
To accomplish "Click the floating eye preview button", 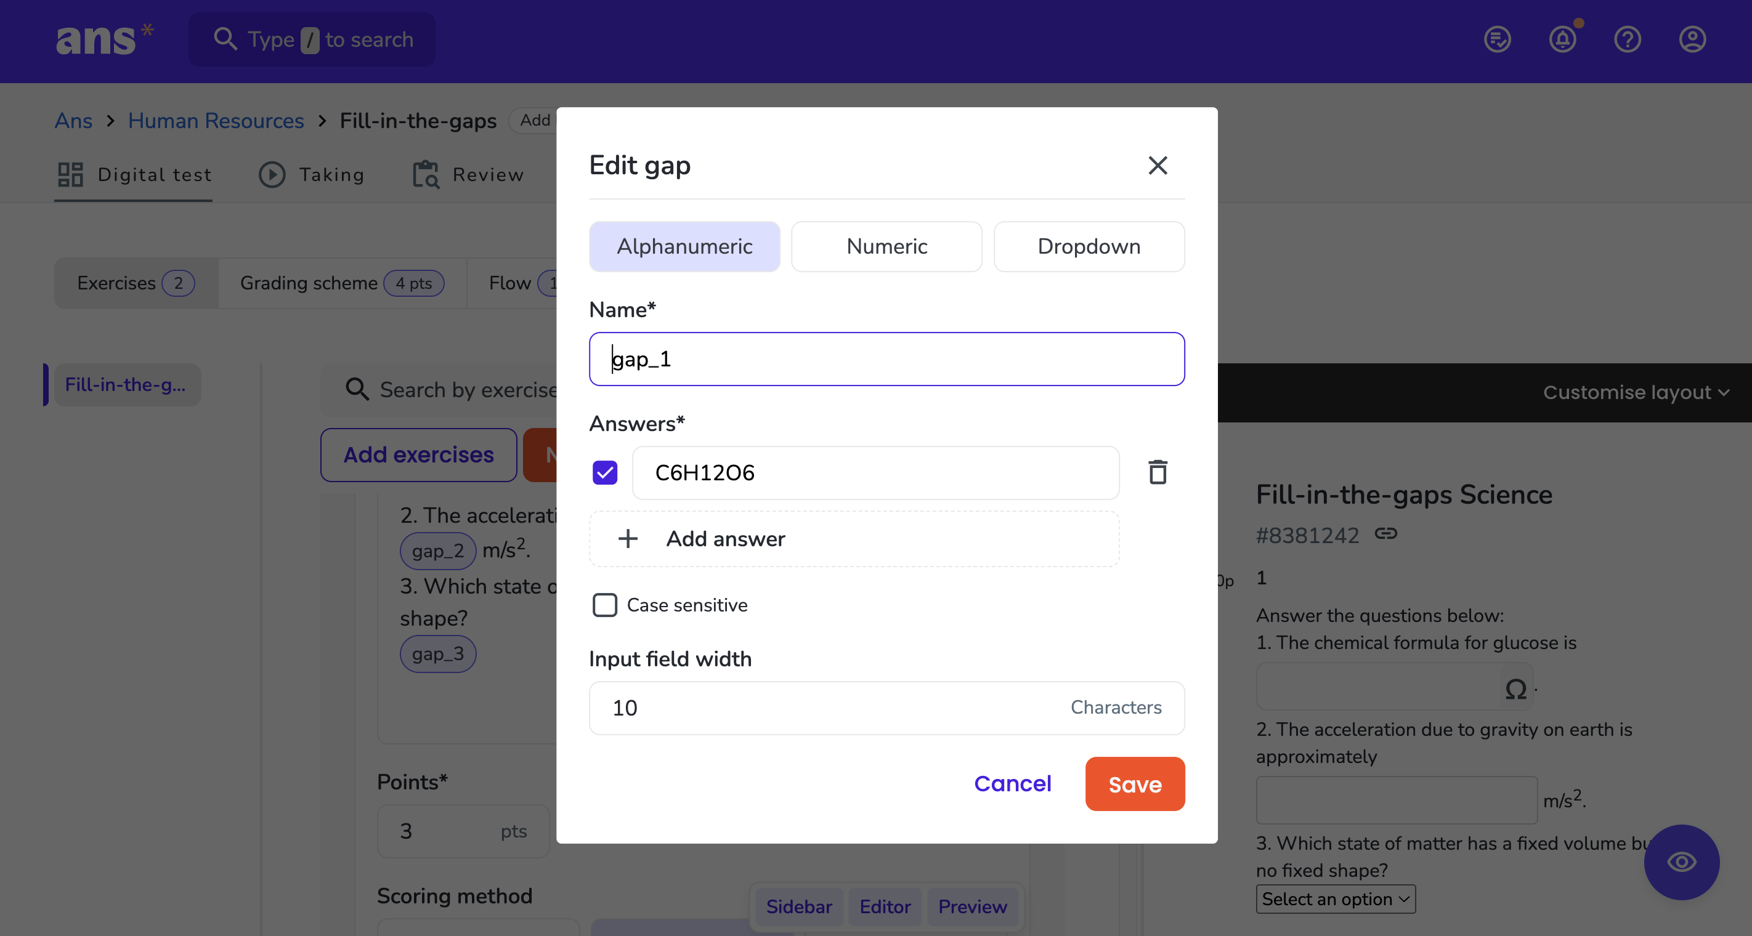I will (x=1681, y=863).
